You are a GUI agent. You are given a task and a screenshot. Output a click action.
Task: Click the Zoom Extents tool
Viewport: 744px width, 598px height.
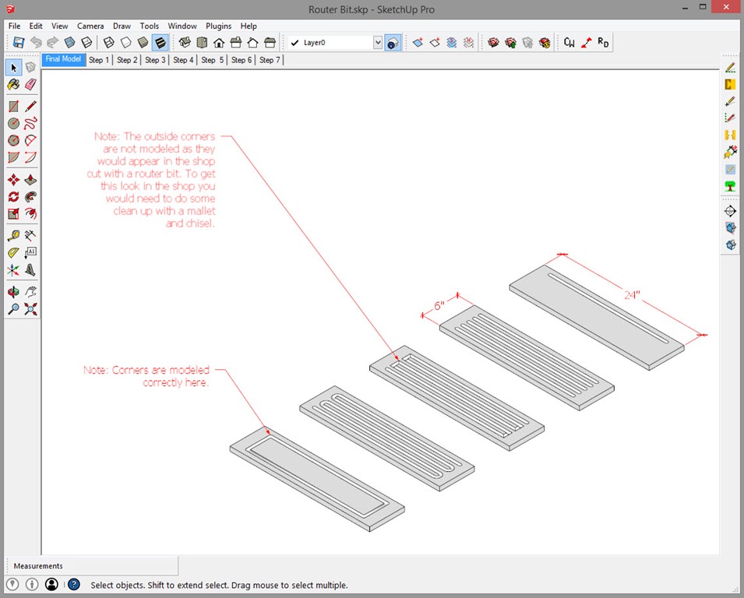click(30, 309)
